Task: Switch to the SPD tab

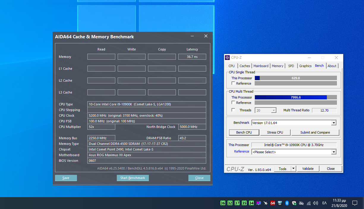Action: coord(291,66)
